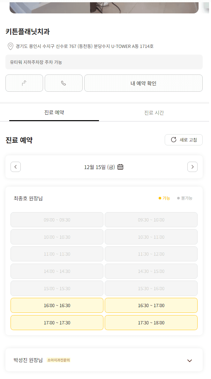
Task: Switch to the 진료 시간 tab
Action: 154,112
